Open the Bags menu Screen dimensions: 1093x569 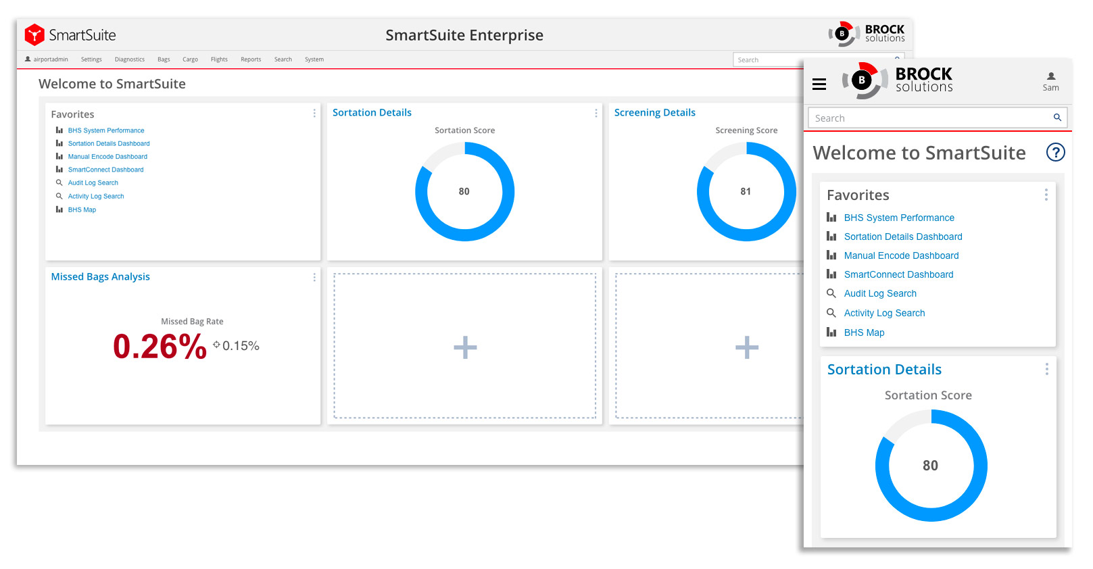tap(164, 59)
